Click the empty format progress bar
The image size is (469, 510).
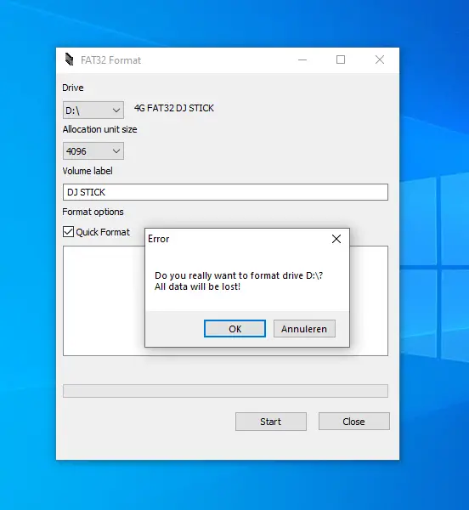(x=225, y=391)
